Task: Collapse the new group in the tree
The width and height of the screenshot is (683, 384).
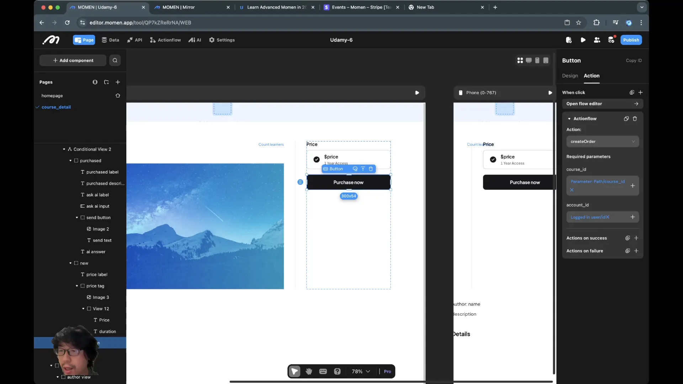Action: tap(70, 263)
